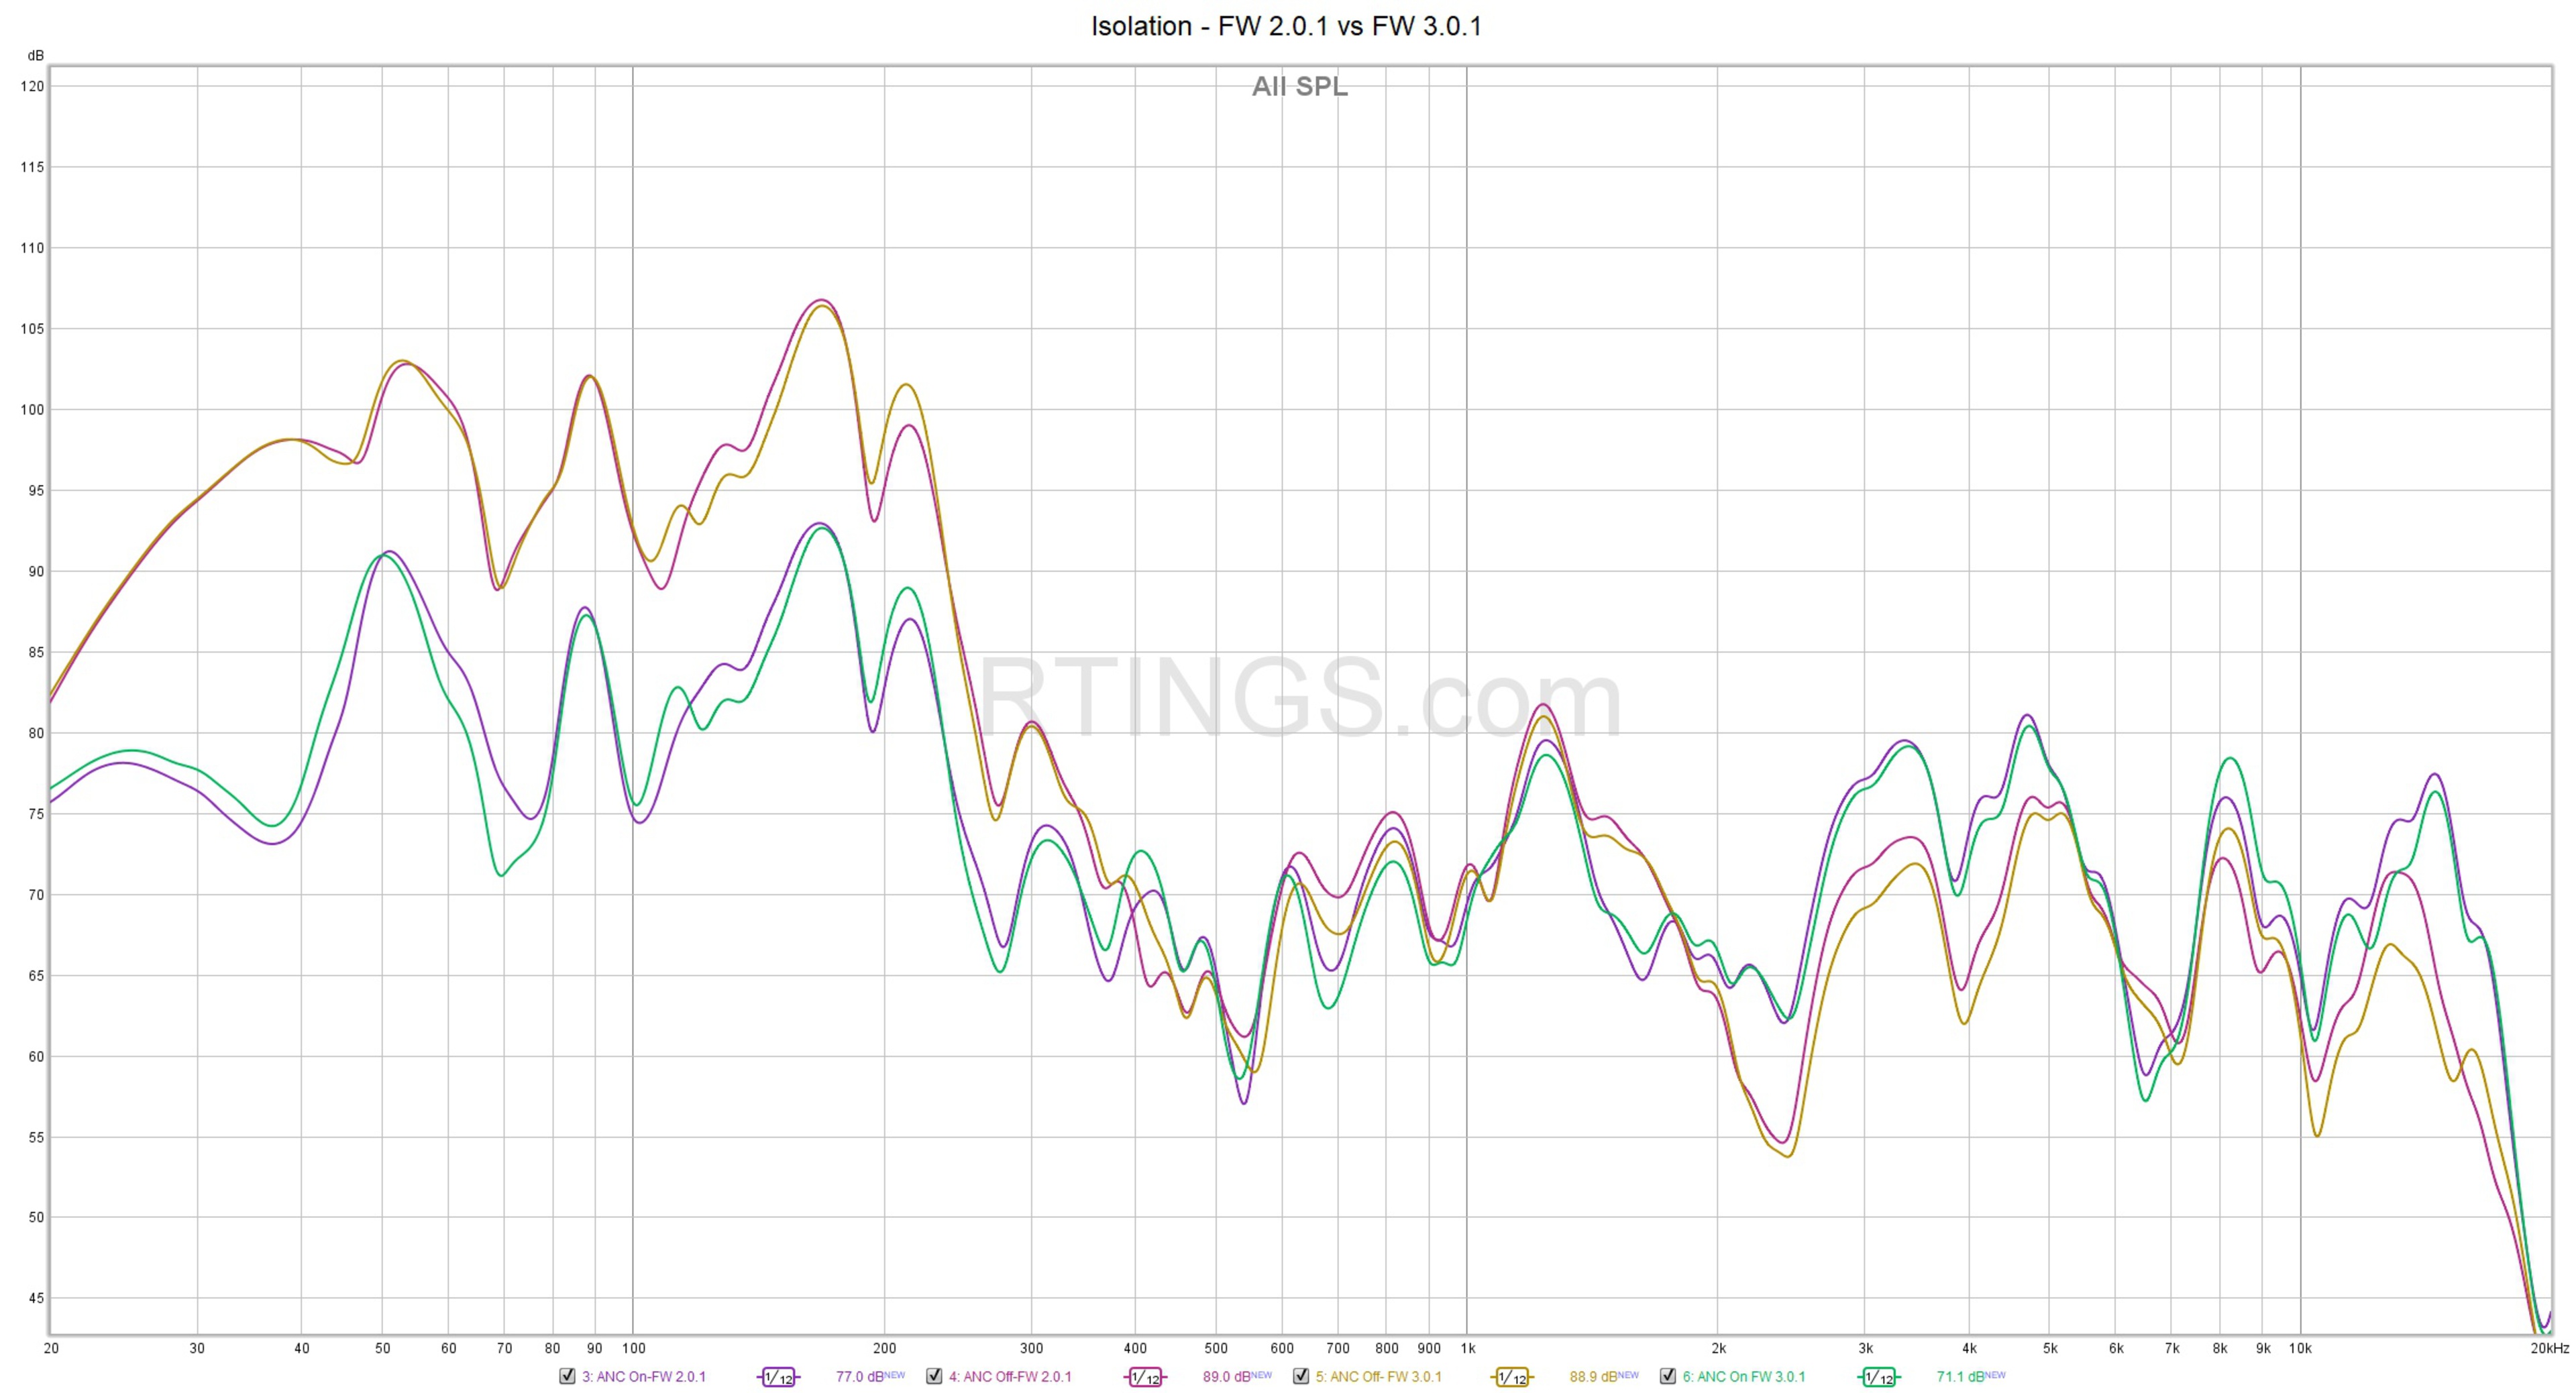Click the 88.9 dB readout value
This screenshot has width=2576, height=1393.
click(x=1594, y=1377)
